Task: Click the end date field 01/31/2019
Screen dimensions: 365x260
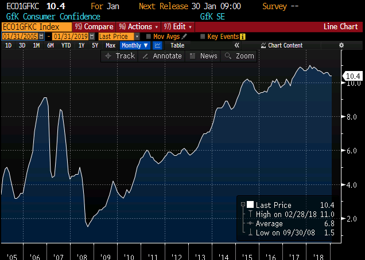Action: 71,37
